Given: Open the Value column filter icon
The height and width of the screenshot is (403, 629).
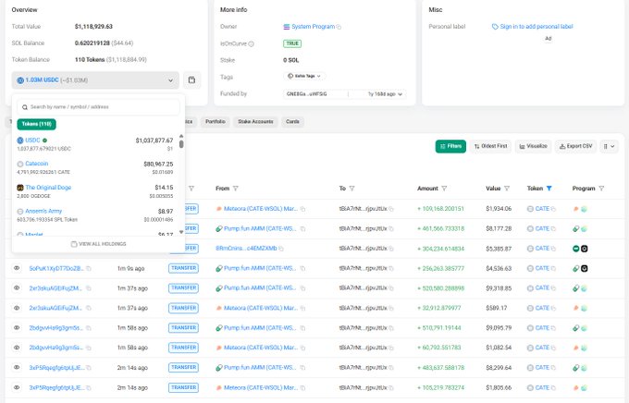Looking at the screenshot, I should [x=507, y=189].
